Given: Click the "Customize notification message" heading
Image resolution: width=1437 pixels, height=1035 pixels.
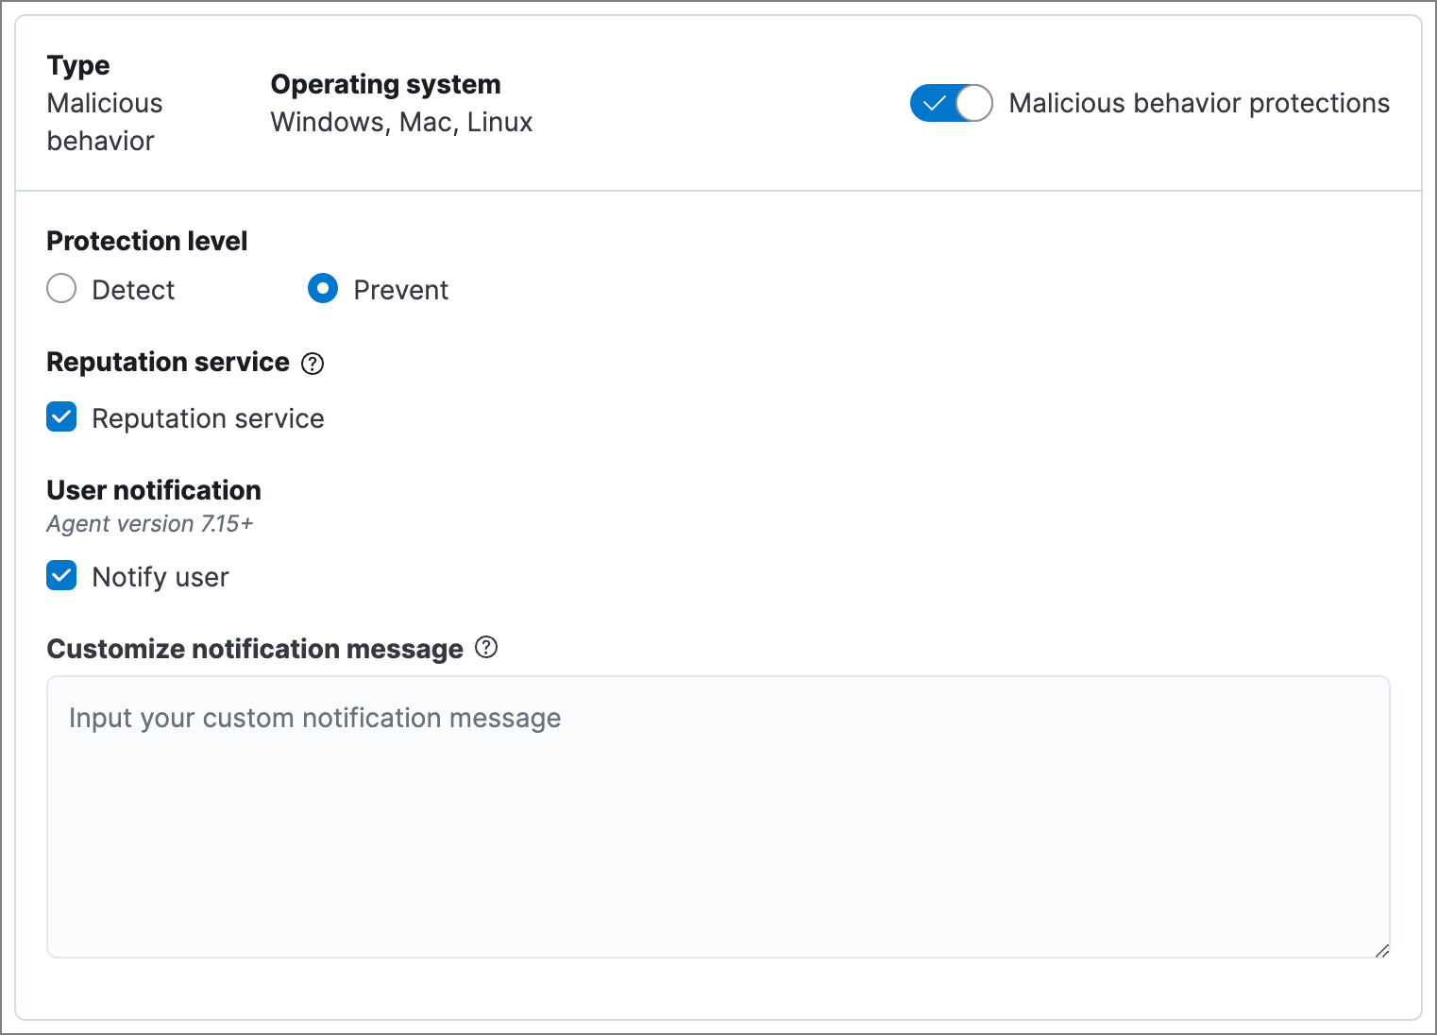Looking at the screenshot, I should pos(255,650).
